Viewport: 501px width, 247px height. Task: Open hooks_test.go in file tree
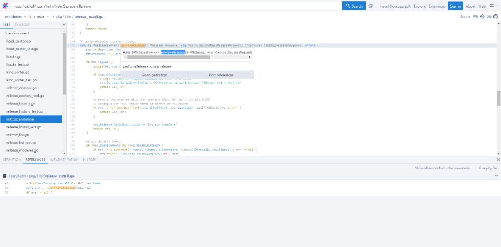click(18, 64)
